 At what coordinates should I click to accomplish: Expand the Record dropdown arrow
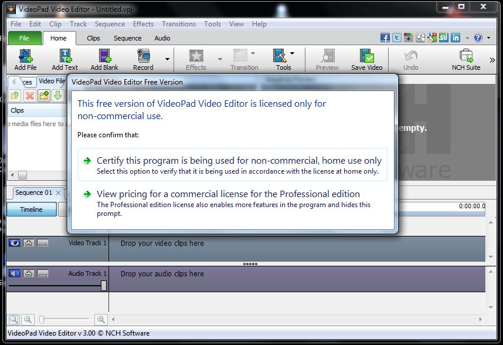[x=167, y=59]
